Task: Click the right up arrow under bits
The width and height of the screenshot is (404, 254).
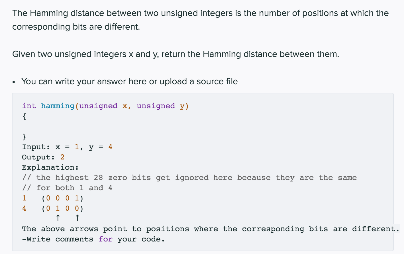Action: [x=77, y=218]
